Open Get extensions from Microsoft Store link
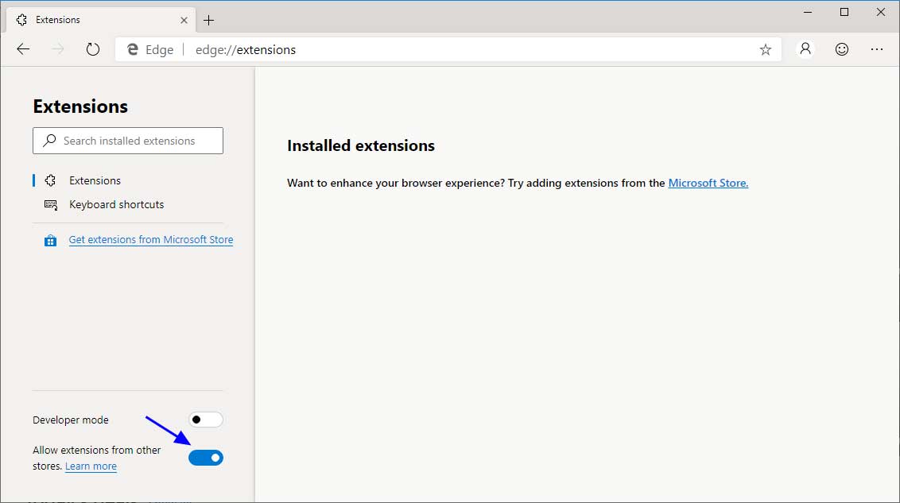This screenshot has height=503, width=900. (x=151, y=239)
